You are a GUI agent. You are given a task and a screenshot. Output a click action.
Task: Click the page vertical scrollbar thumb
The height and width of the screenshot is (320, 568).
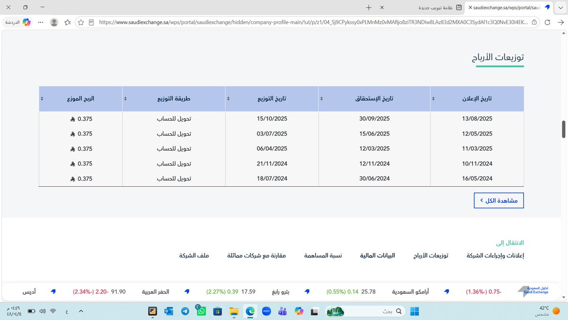564,128
